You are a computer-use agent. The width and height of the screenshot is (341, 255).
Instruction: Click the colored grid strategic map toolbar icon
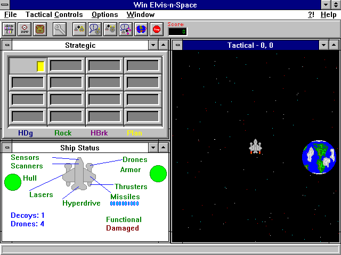click(9, 29)
